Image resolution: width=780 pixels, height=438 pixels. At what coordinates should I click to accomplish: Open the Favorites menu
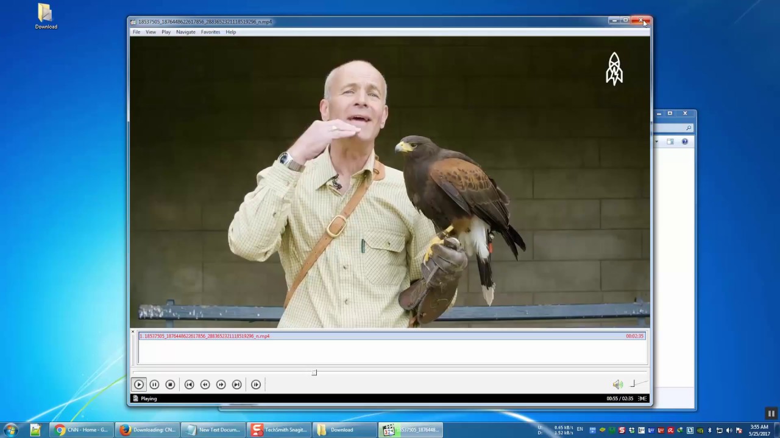click(x=211, y=32)
